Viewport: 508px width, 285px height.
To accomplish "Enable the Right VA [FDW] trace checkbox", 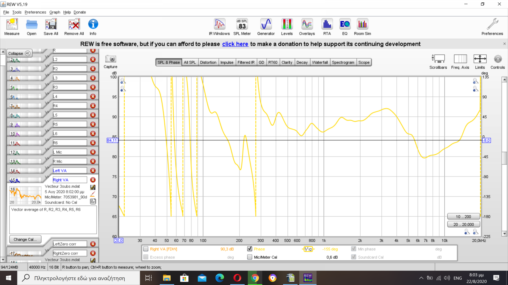I will tap(146, 249).
